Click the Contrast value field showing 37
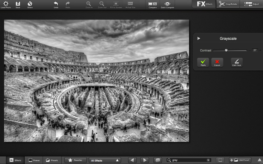This screenshot has height=164, width=263. click(255, 50)
